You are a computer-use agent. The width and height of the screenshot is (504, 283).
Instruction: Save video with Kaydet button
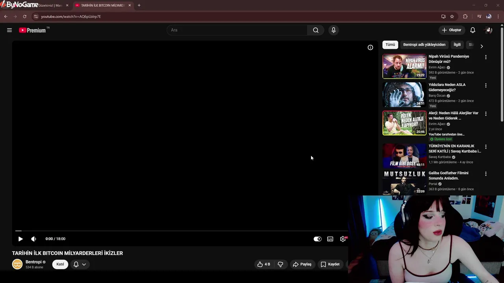pyautogui.click(x=330, y=265)
